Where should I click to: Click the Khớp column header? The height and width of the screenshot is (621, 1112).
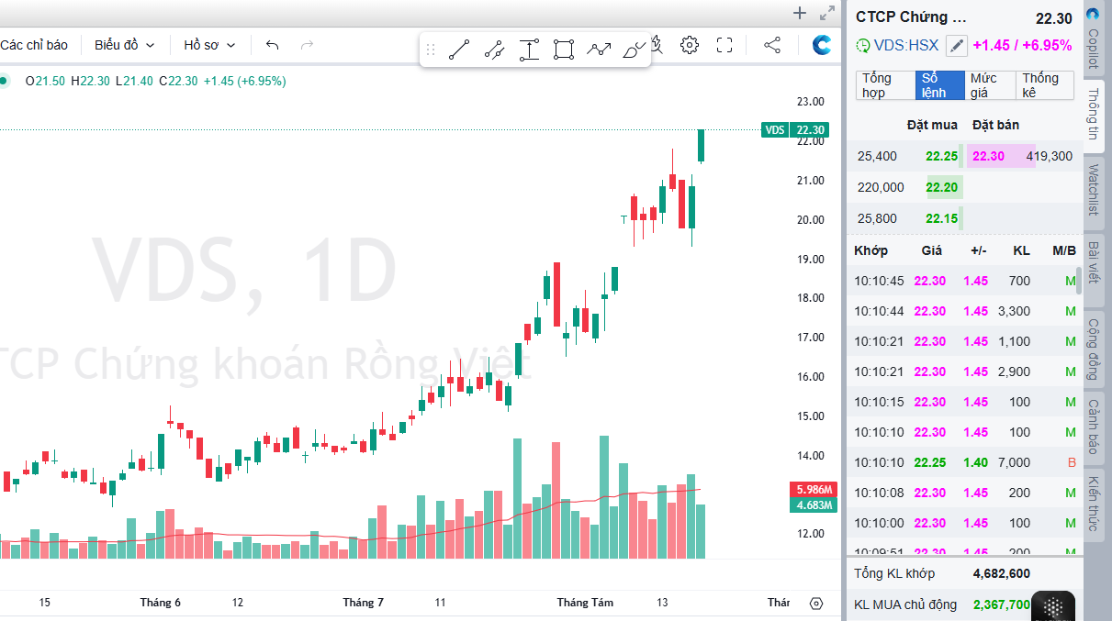[x=871, y=250]
